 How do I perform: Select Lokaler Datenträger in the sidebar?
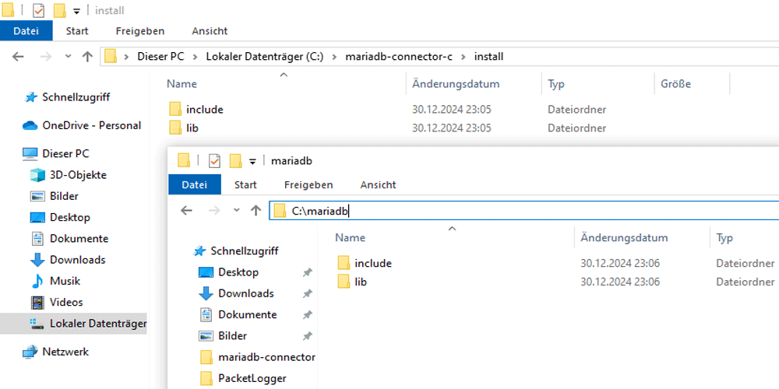(73, 324)
